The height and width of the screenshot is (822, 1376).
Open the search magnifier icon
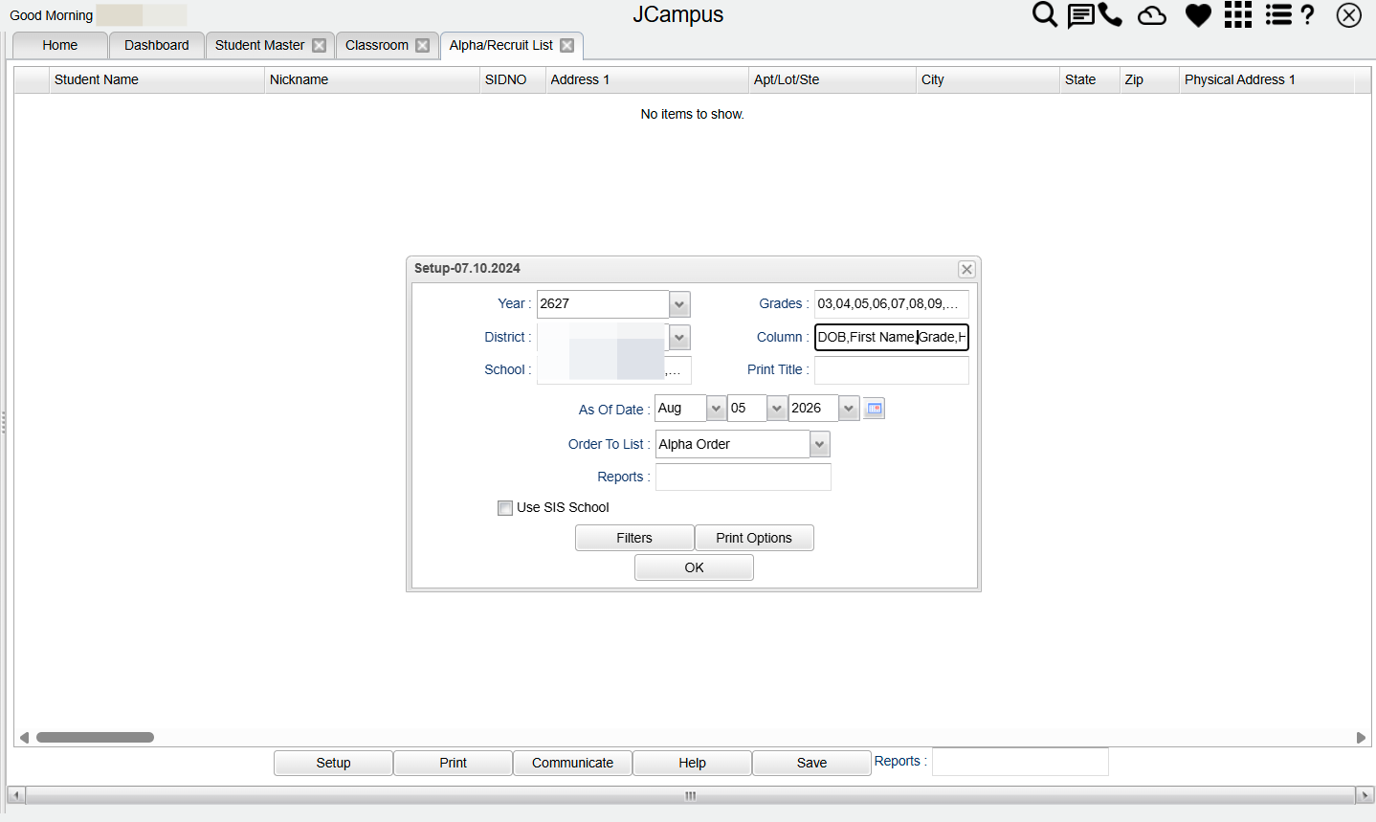pyautogui.click(x=1045, y=15)
